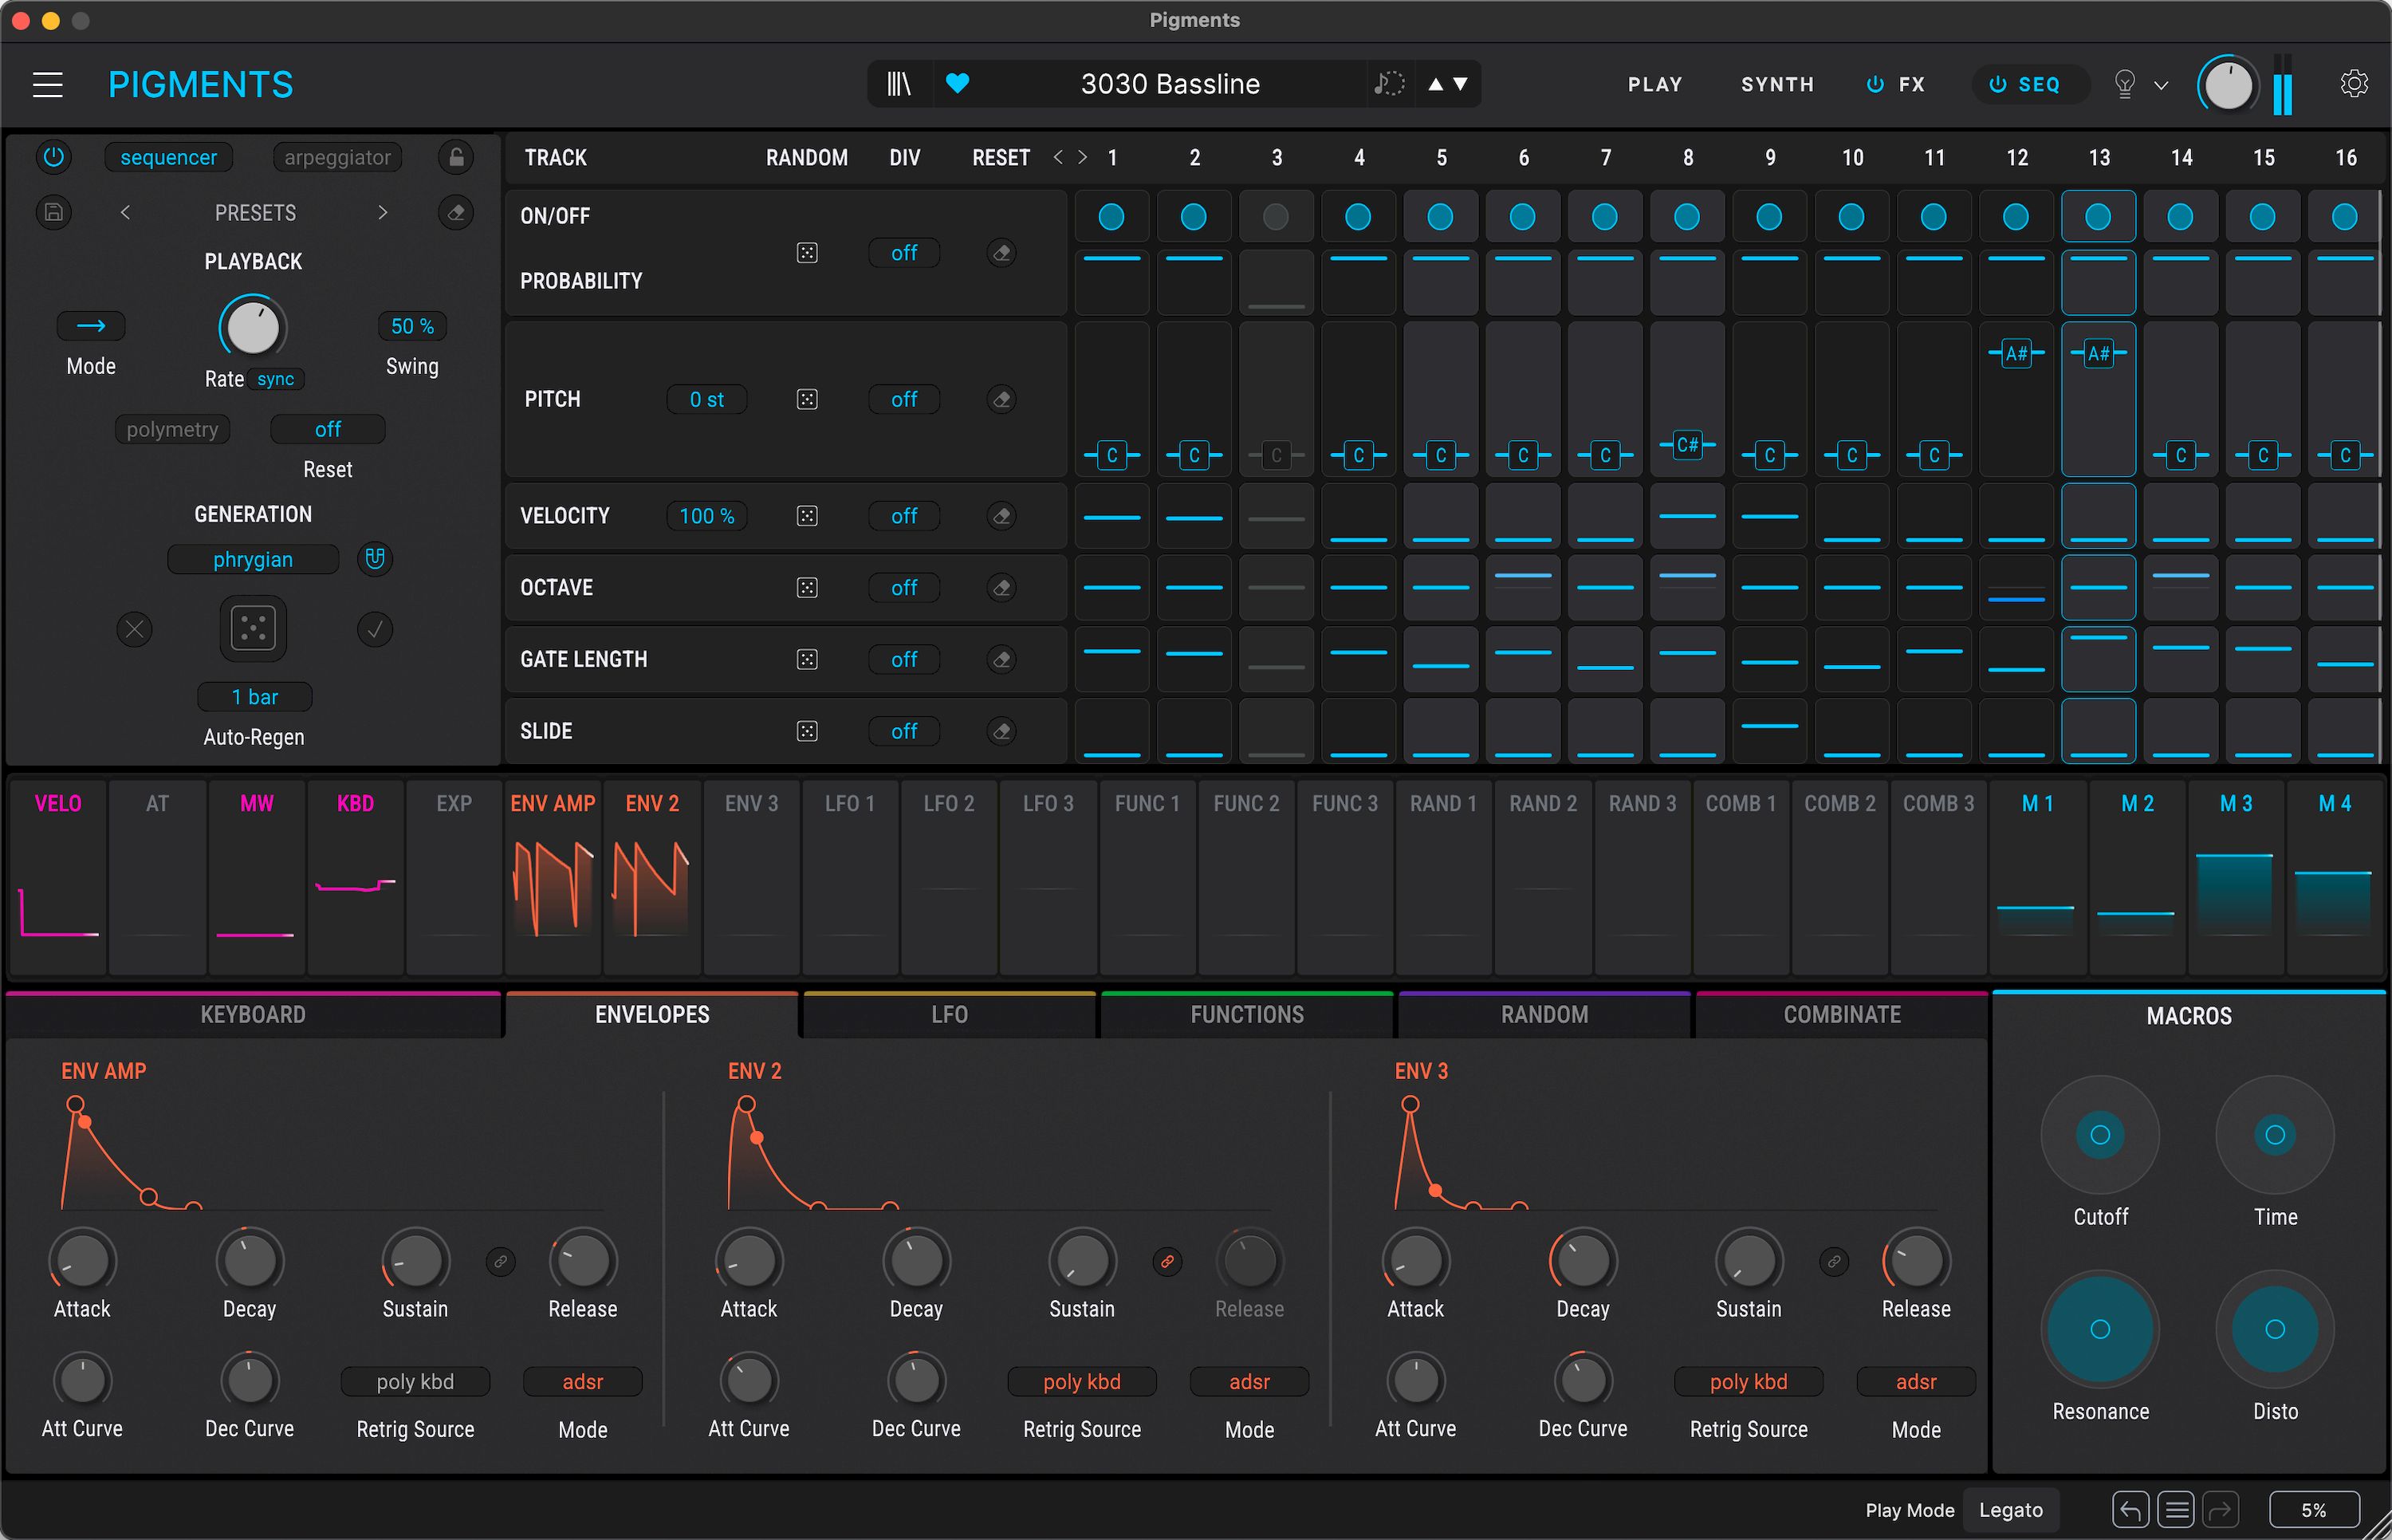Shift track steps left with arrow

point(1057,157)
